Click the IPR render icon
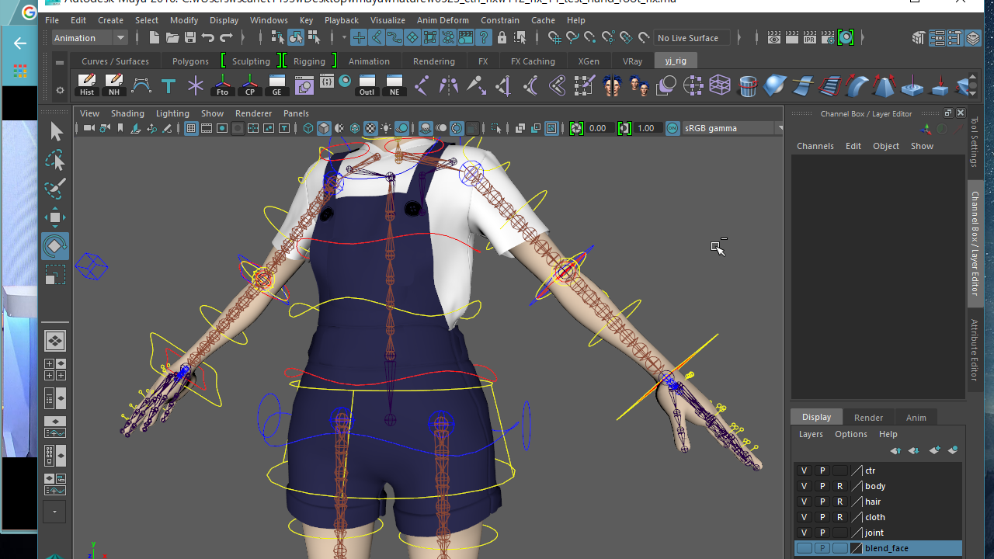Viewport: 994px width, 559px height. 810,37
